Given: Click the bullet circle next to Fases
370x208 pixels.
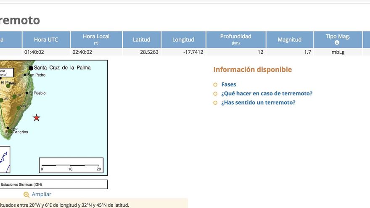Looking at the screenshot, I should 215,84.
